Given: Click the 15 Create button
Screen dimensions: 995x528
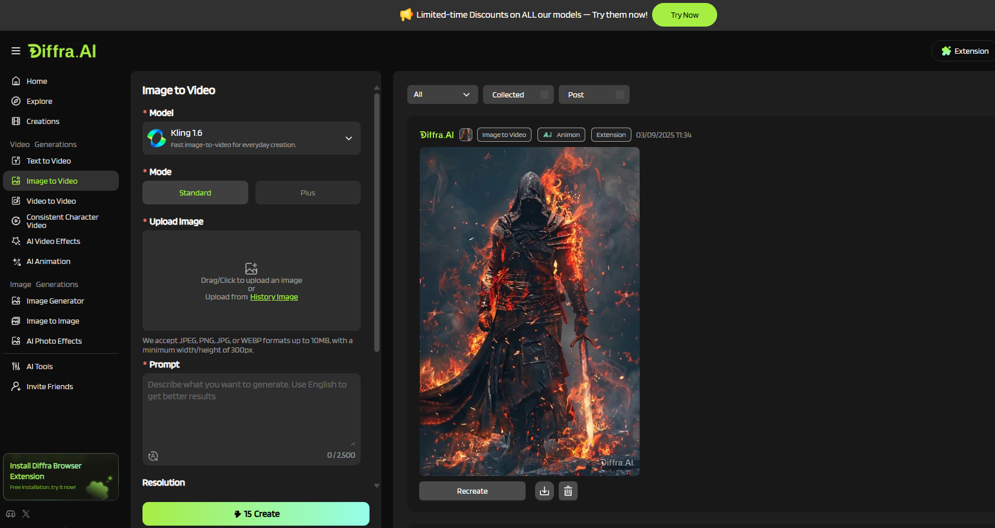Looking at the screenshot, I should 256,514.
